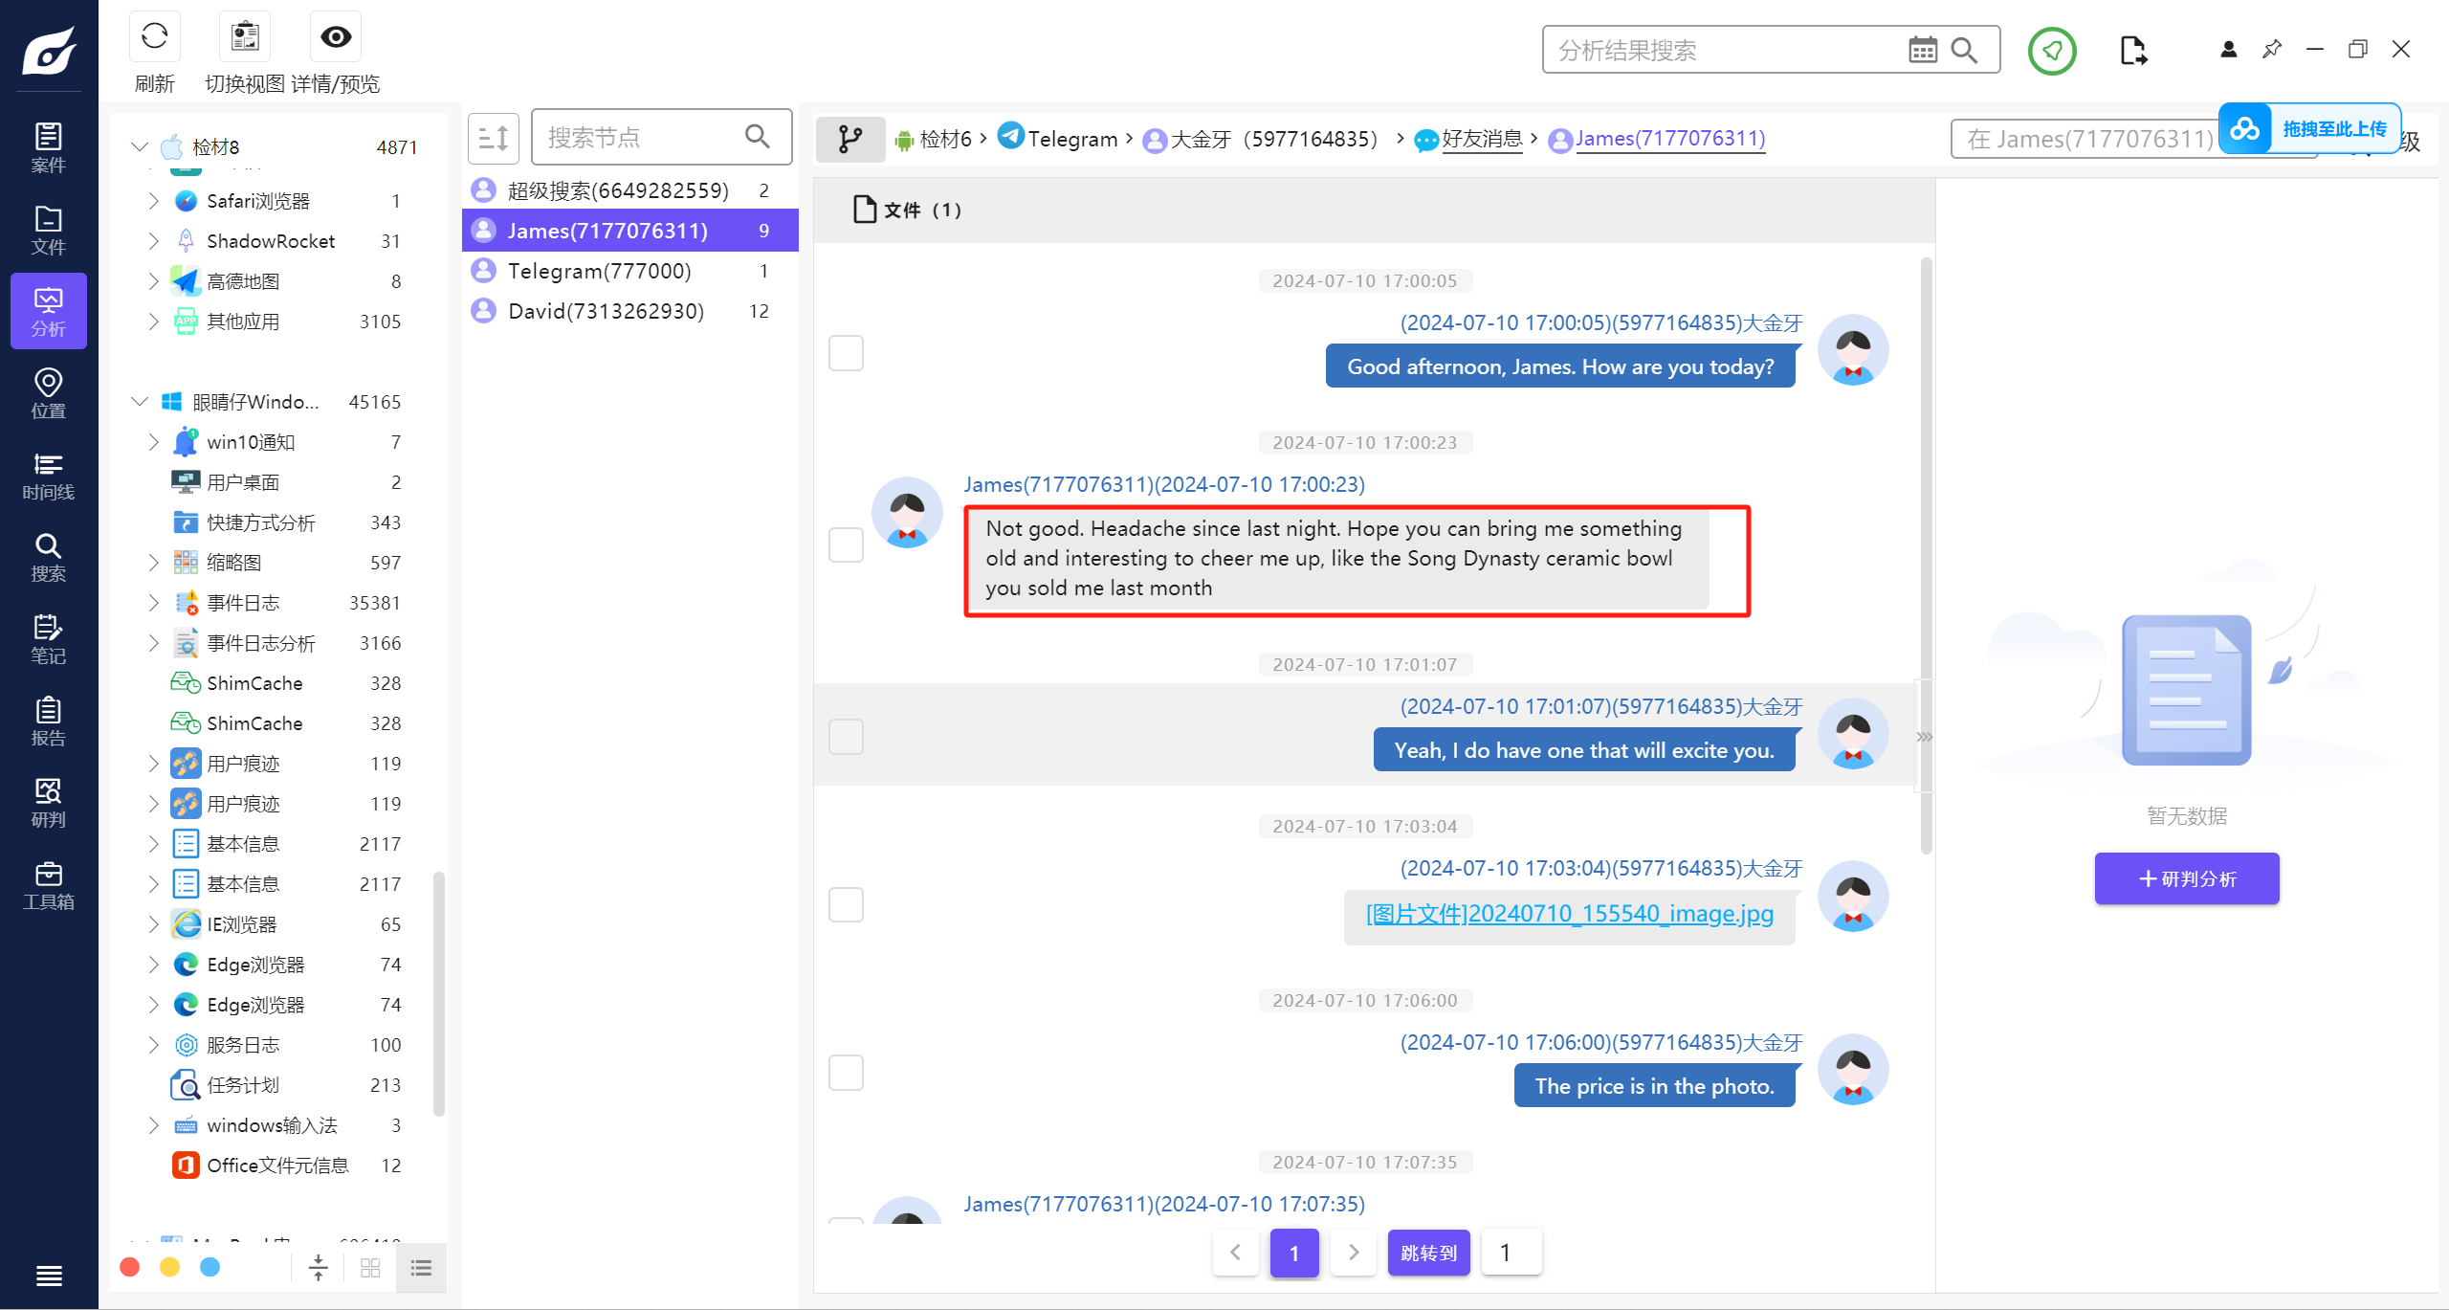Click the sort nodes icon beside the search box
This screenshot has height=1310, width=2449.
pyautogui.click(x=493, y=139)
